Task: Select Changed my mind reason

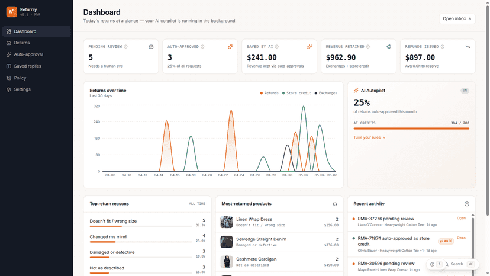Action: pos(147,238)
